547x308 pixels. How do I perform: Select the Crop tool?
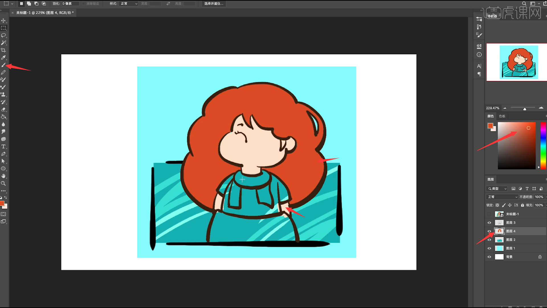3,50
